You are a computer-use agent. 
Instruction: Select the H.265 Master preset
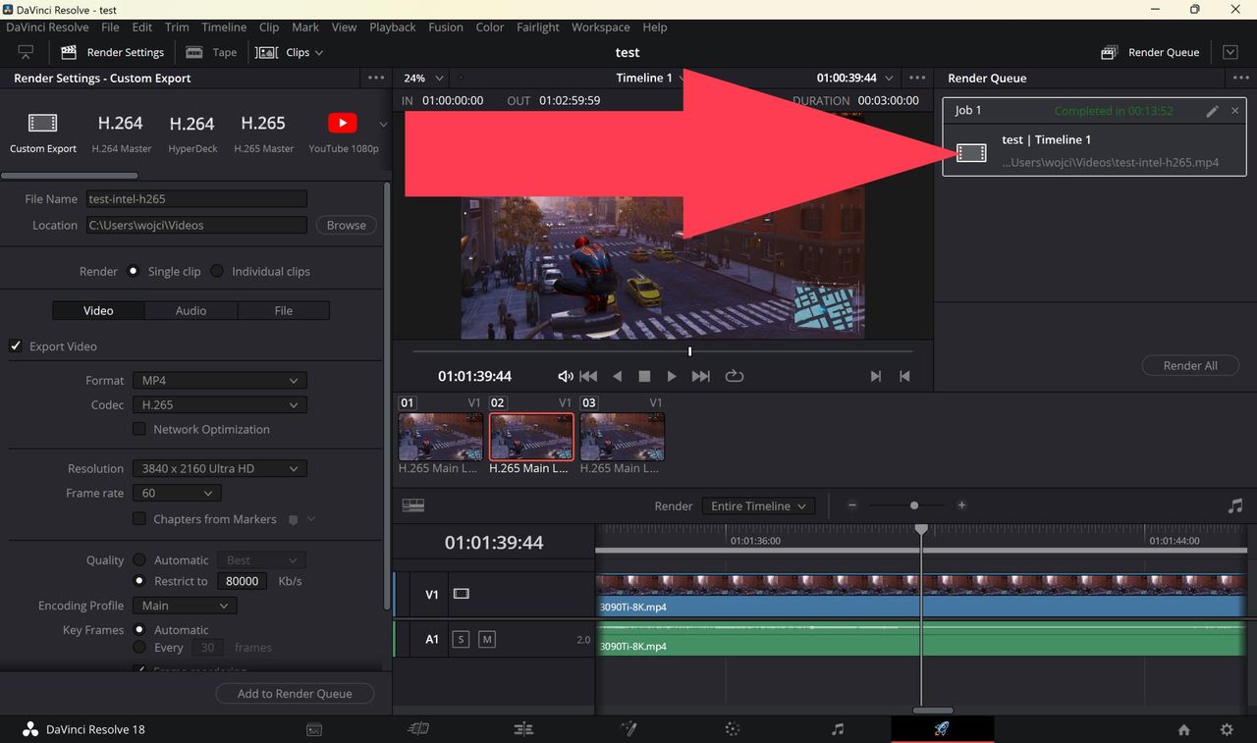[263, 133]
